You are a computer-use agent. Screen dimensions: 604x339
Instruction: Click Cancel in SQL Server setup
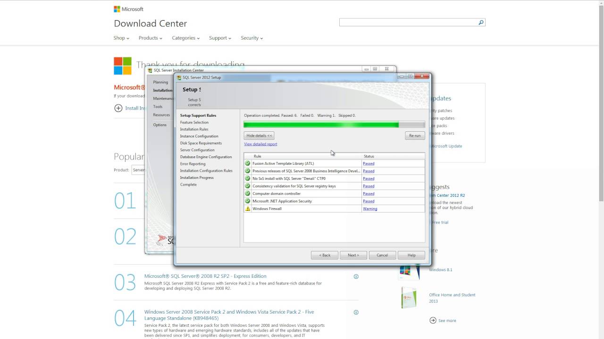[382, 255]
